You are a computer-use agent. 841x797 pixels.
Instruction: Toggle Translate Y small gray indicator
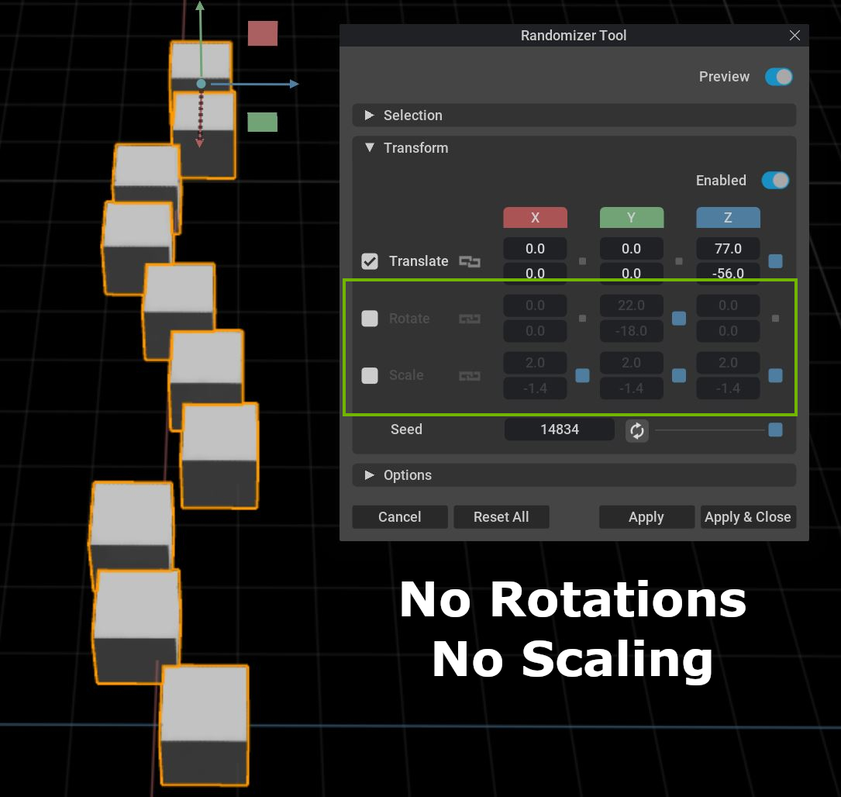click(678, 261)
